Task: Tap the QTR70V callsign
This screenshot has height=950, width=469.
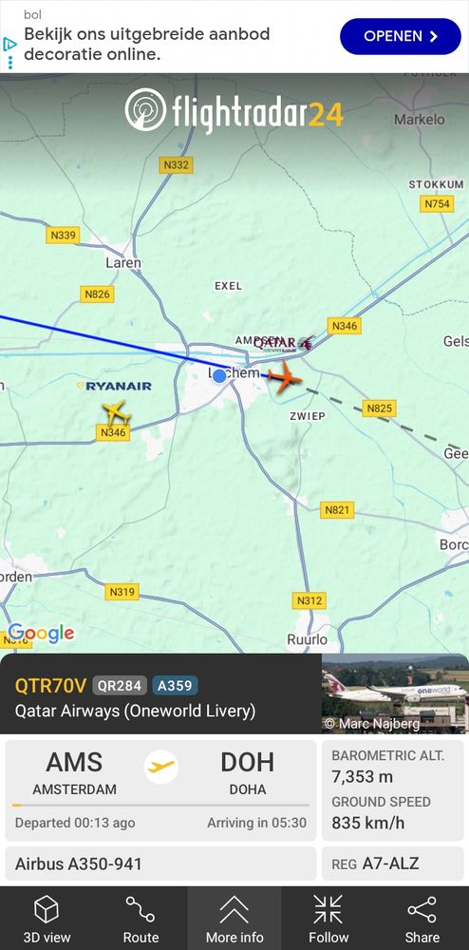Action: coord(51,685)
